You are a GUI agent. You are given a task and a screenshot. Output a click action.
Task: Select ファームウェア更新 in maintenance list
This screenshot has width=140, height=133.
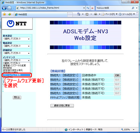[x=17, y=75]
